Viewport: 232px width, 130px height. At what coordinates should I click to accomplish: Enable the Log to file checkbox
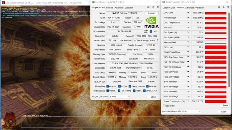(x=164, y=106)
